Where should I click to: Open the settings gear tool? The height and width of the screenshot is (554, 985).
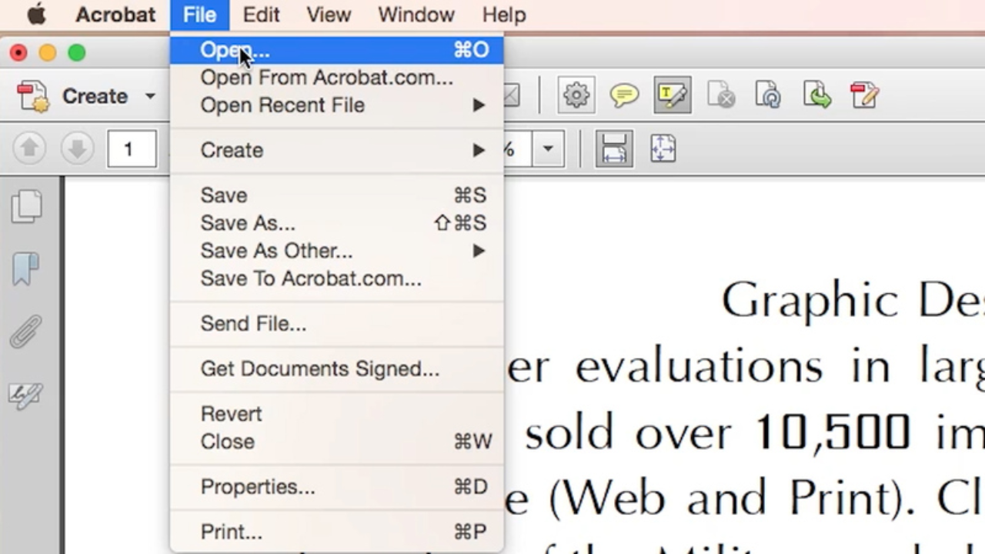pos(576,96)
